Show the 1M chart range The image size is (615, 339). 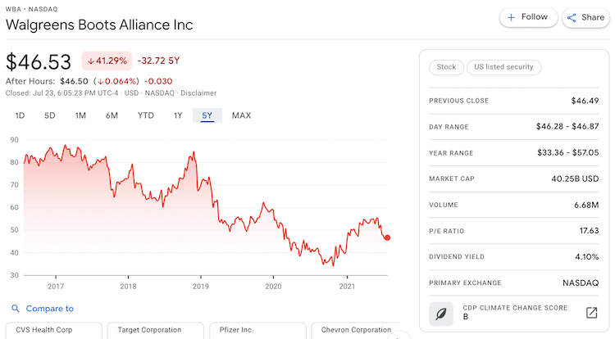click(x=80, y=115)
